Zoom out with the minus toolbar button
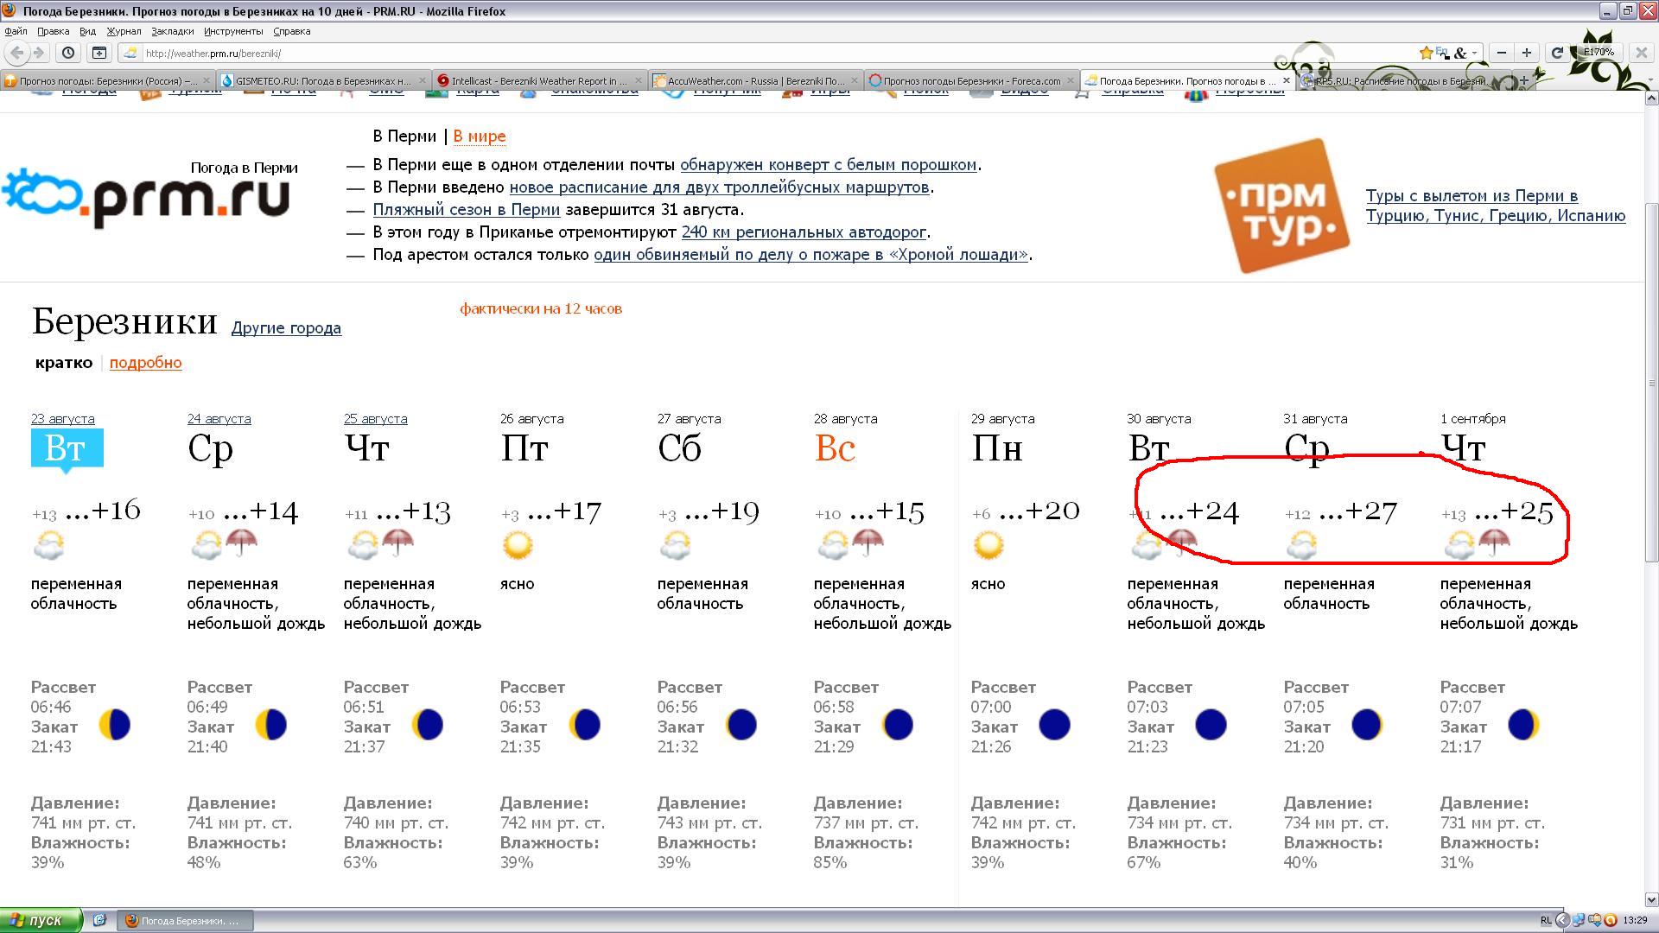 pyautogui.click(x=1502, y=53)
